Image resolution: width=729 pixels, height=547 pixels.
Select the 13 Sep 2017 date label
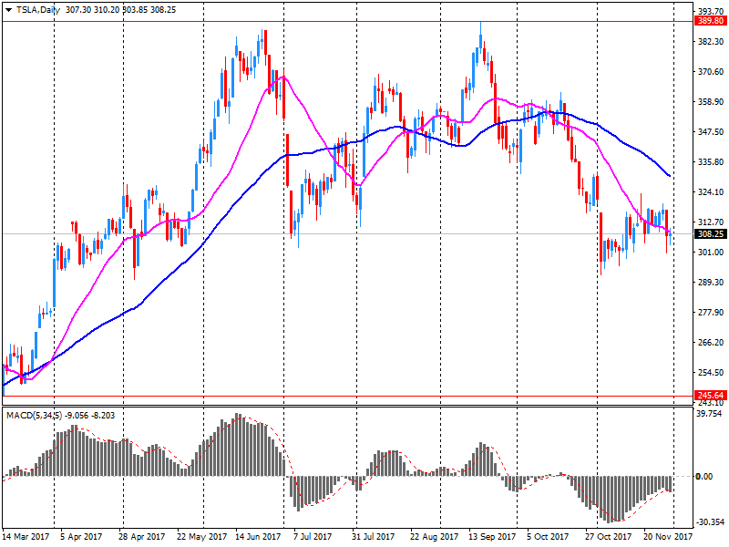pyautogui.click(x=492, y=538)
